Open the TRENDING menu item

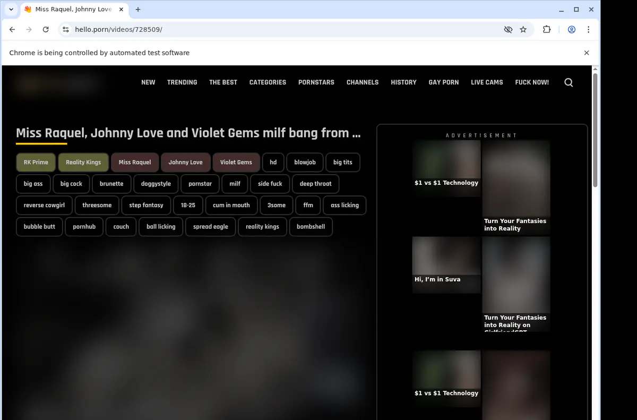tap(182, 82)
